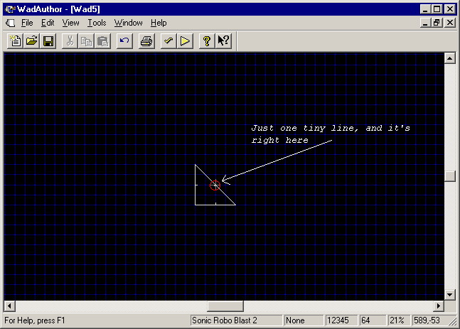This screenshot has width=460, height=329.
Task: Open help topics question mark icon
Action: pos(207,41)
